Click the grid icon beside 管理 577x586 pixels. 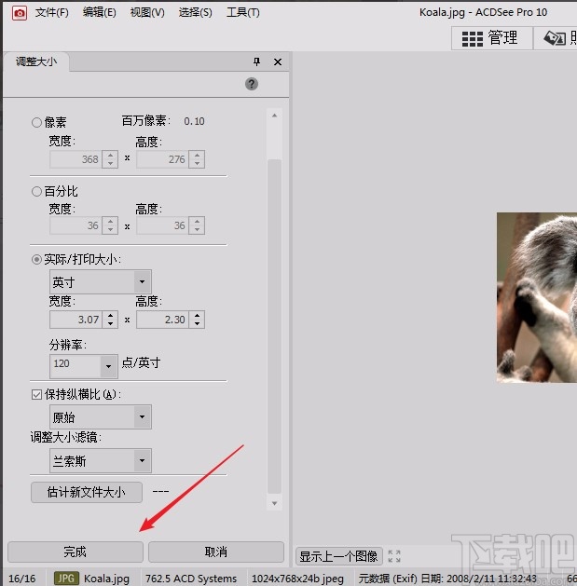[473, 39]
